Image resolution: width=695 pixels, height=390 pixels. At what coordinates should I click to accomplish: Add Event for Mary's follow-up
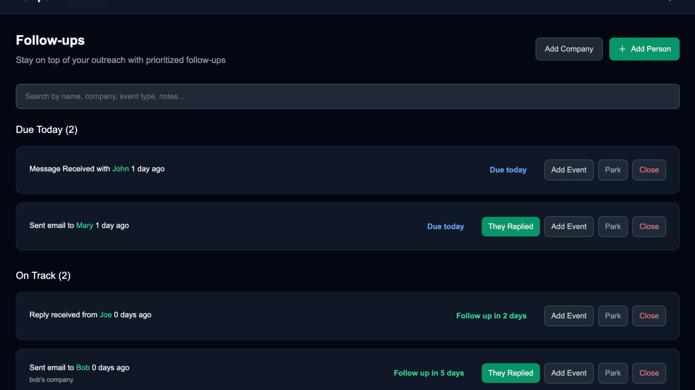coord(568,226)
